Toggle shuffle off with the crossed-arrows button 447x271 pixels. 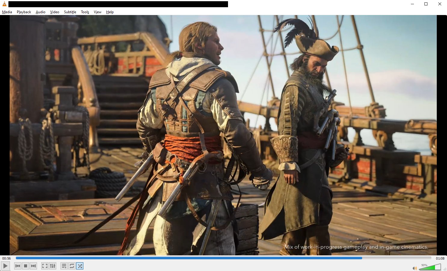(x=80, y=266)
